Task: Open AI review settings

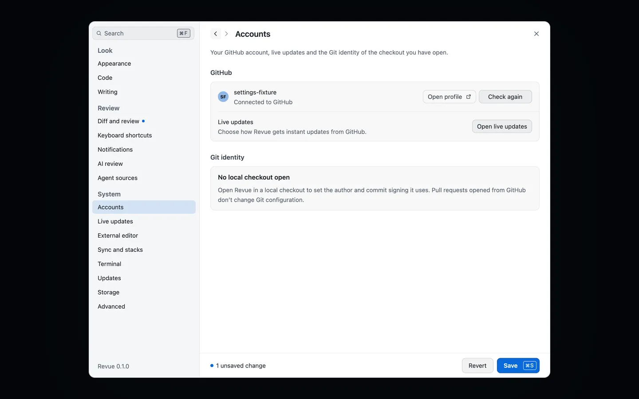Action: coord(144,164)
